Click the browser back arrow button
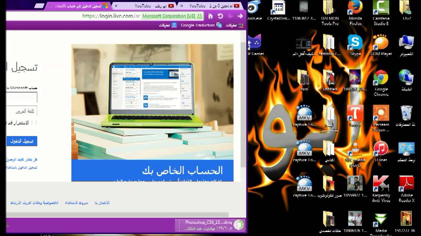The height and width of the screenshot is (236, 421). click(x=230, y=16)
